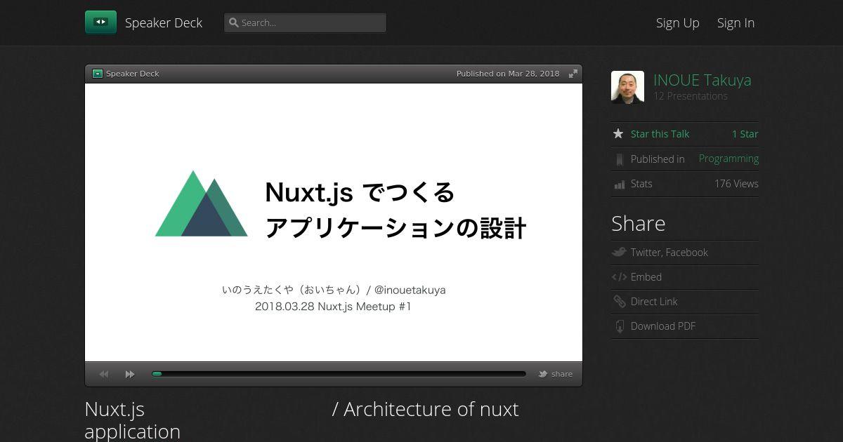Click the Speaker Deck label in player header
The height and width of the screenshot is (442, 843).
coord(133,74)
